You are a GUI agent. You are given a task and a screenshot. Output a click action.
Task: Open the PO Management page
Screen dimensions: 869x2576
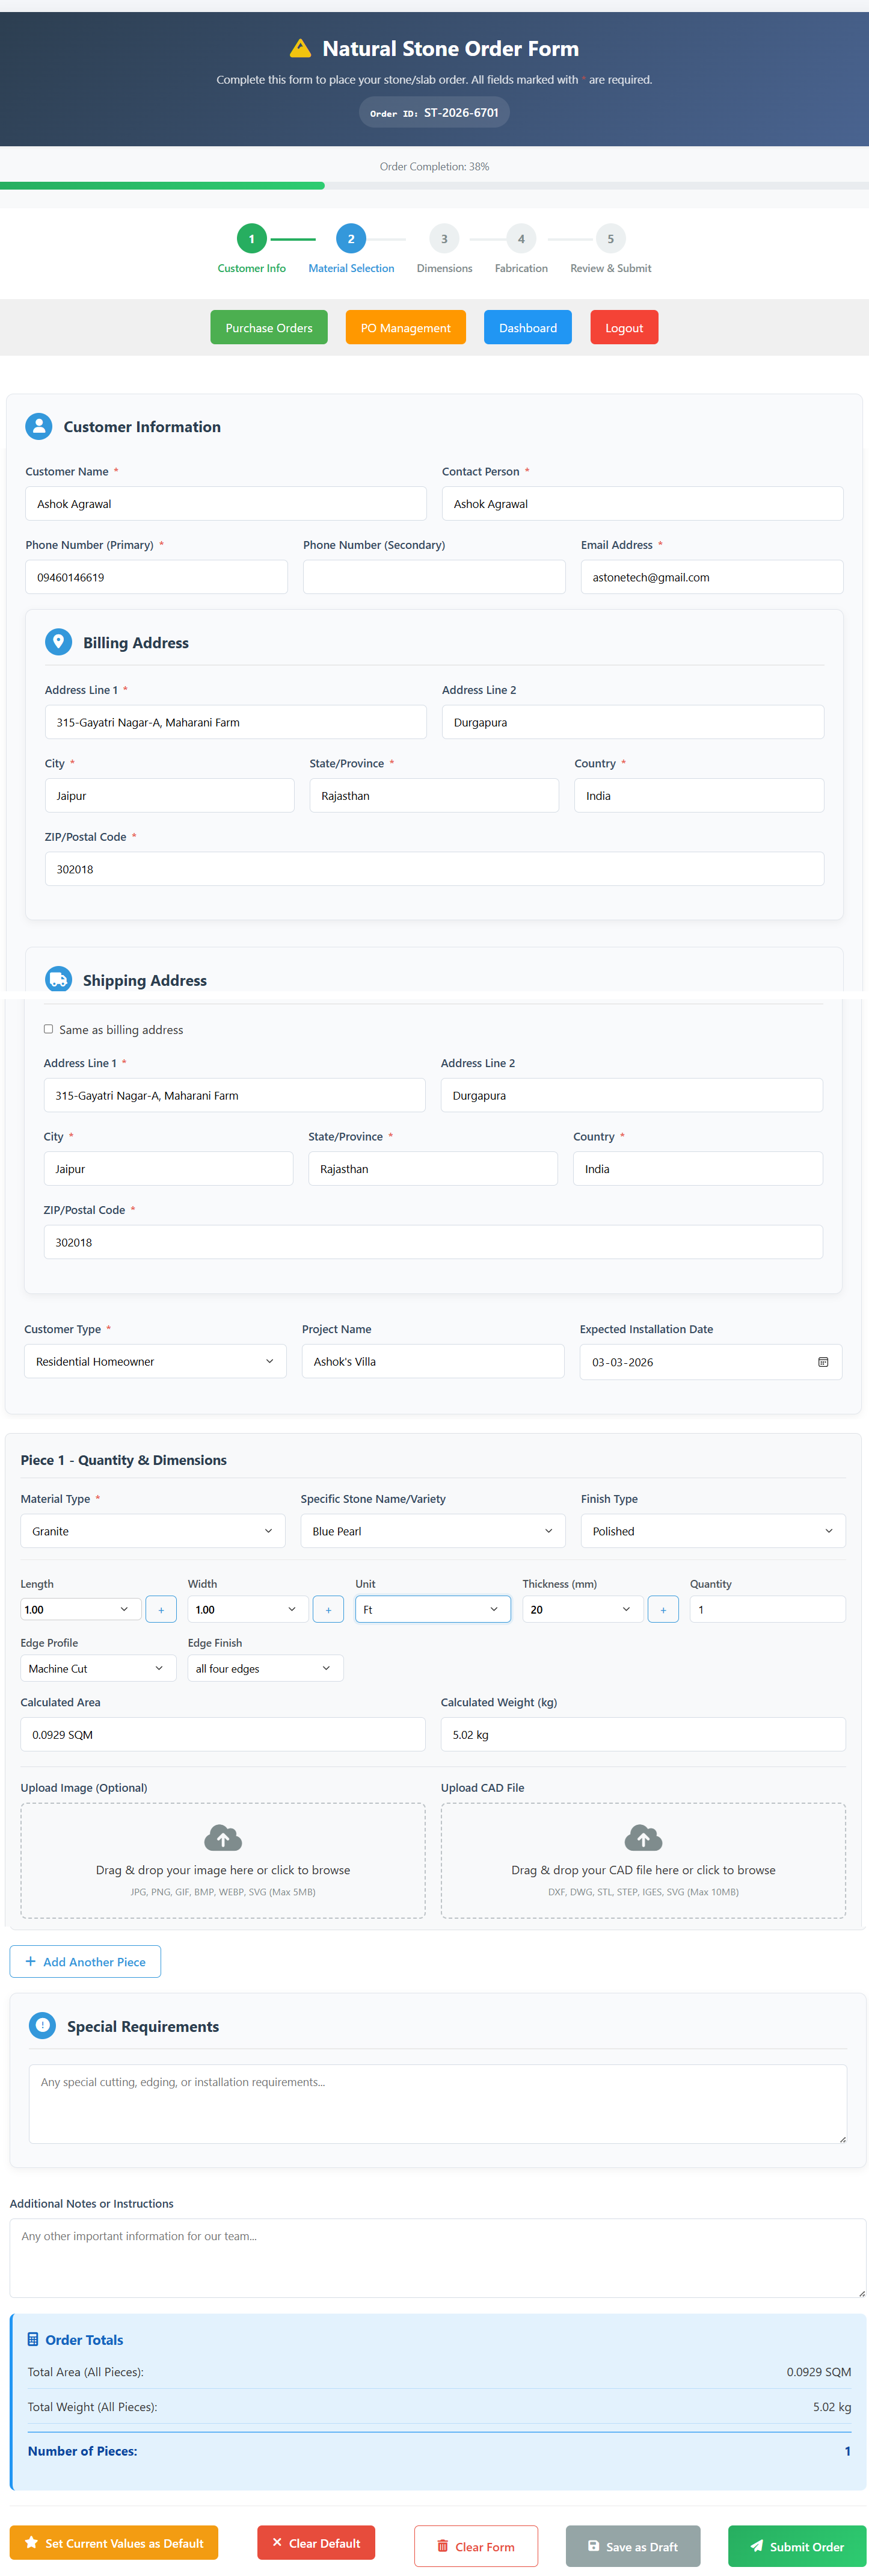[x=405, y=328]
